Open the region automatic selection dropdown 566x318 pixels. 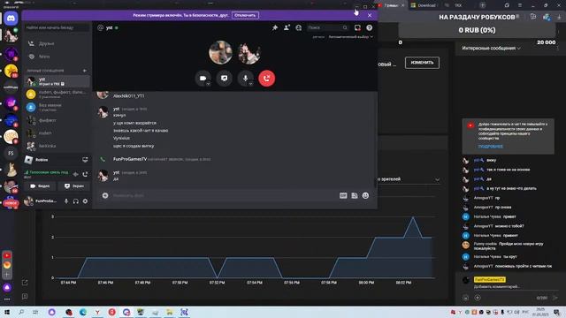coord(350,37)
